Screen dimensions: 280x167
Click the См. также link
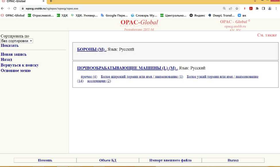pos(267,35)
